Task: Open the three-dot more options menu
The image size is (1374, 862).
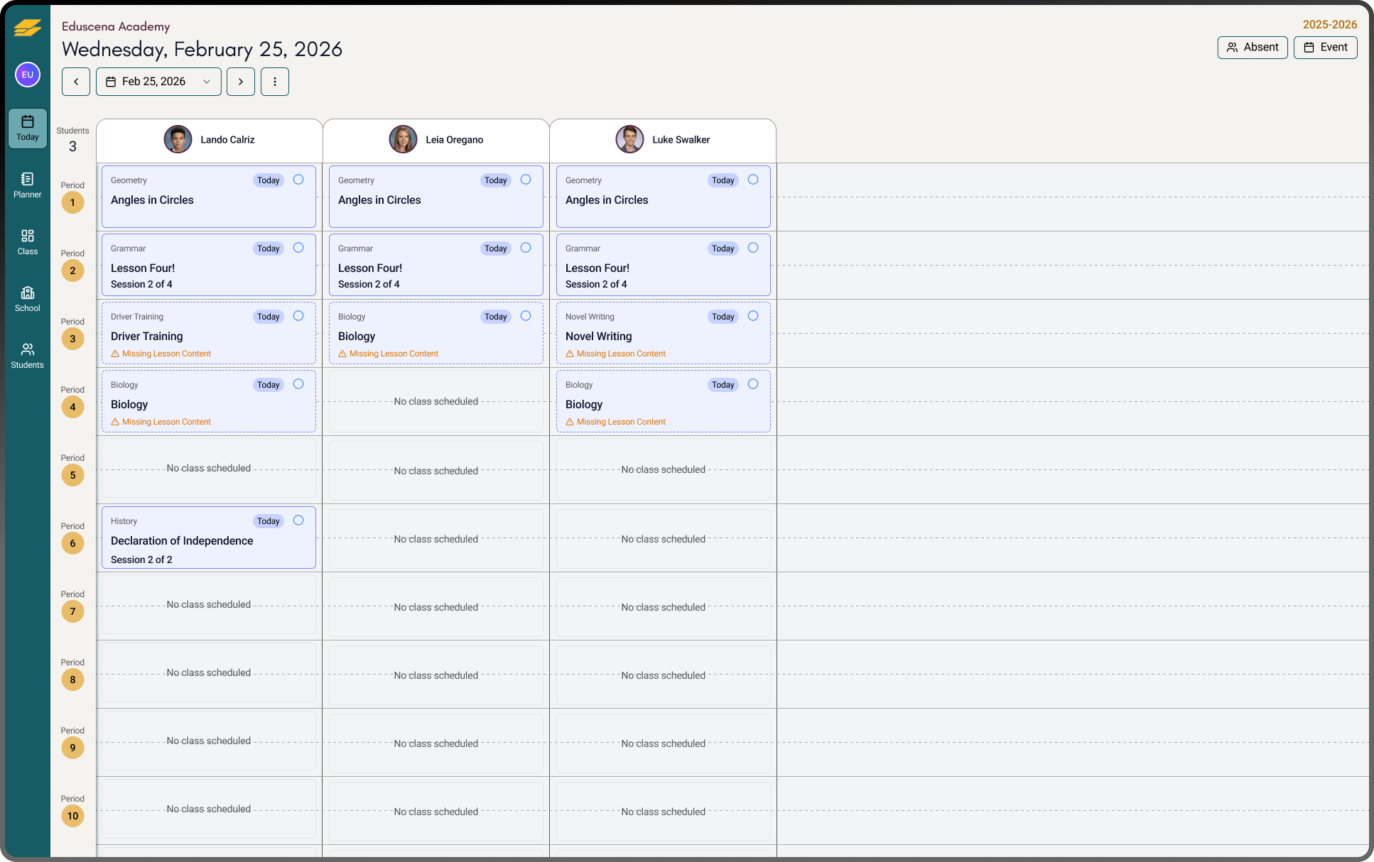Action: point(275,82)
